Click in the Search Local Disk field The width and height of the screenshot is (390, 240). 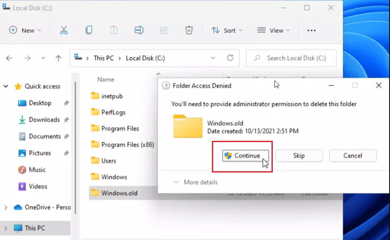[x=291, y=58]
